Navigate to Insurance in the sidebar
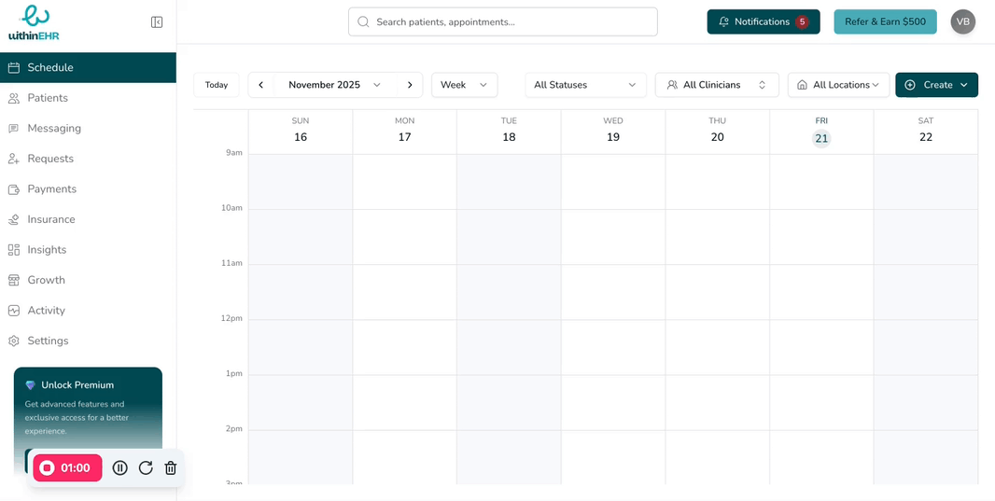995x501 pixels. pyautogui.click(x=51, y=219)
